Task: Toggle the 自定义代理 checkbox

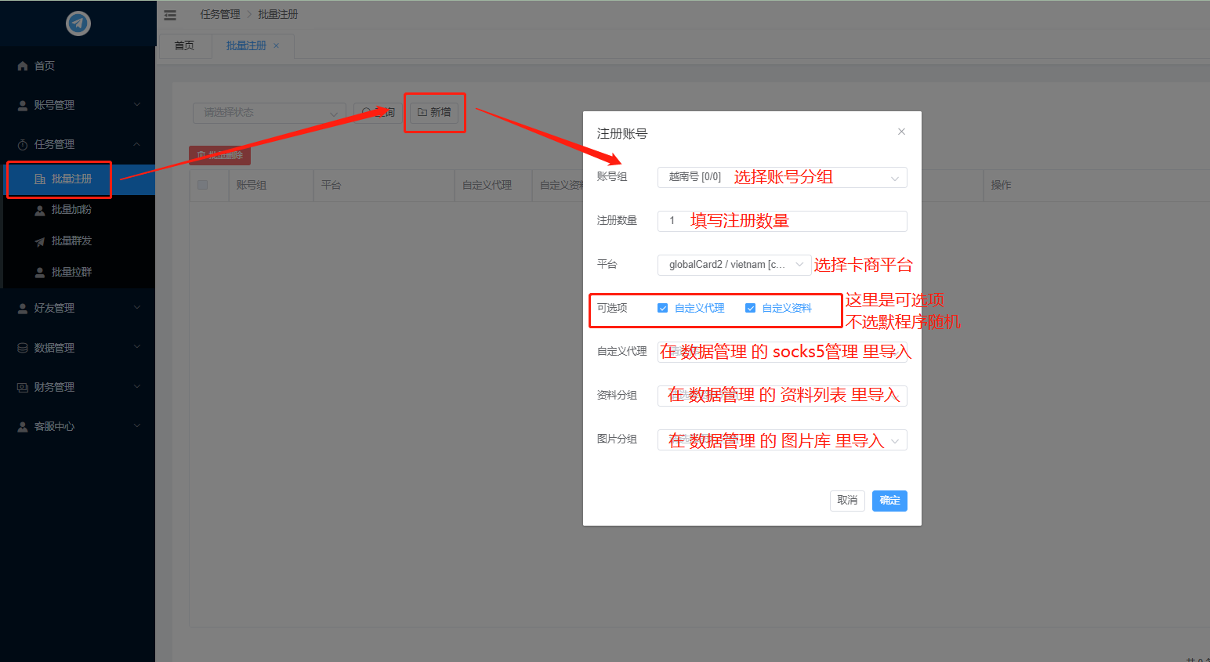Action: click(663, 309)
